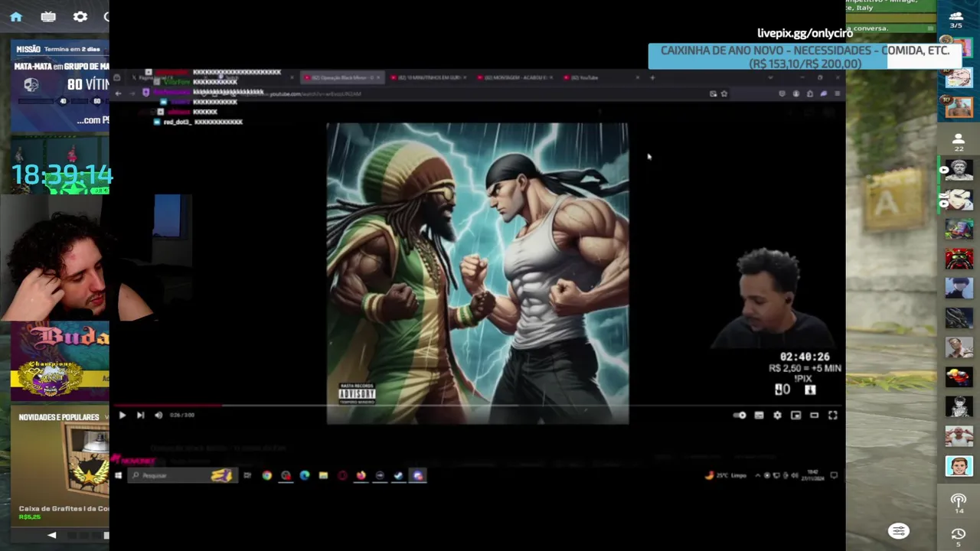Open Firefox from taskbar
The width and height of the screenshot is (980, 551).
361,475
